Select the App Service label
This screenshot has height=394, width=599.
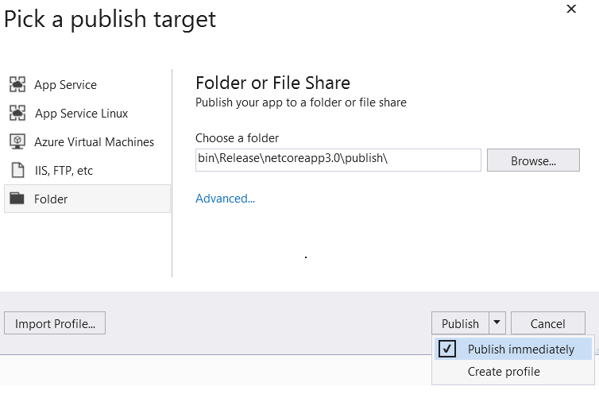point(65,85)
